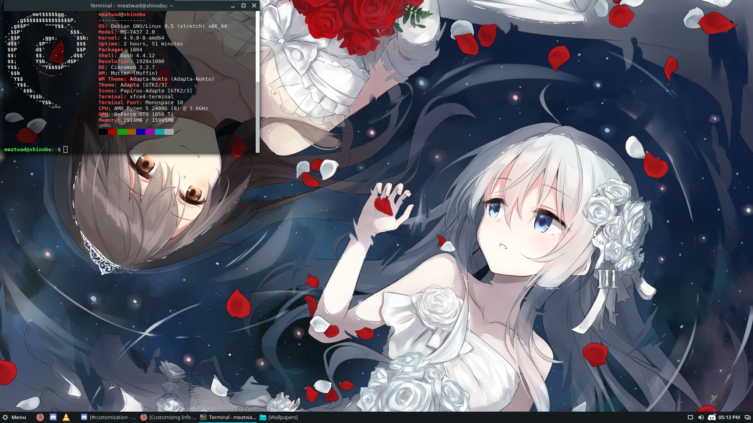Click the Packages: 1804 line
The image size is (753, 423).
point(120,50)
